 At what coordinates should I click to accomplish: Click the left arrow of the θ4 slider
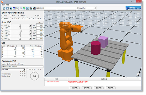9,33
